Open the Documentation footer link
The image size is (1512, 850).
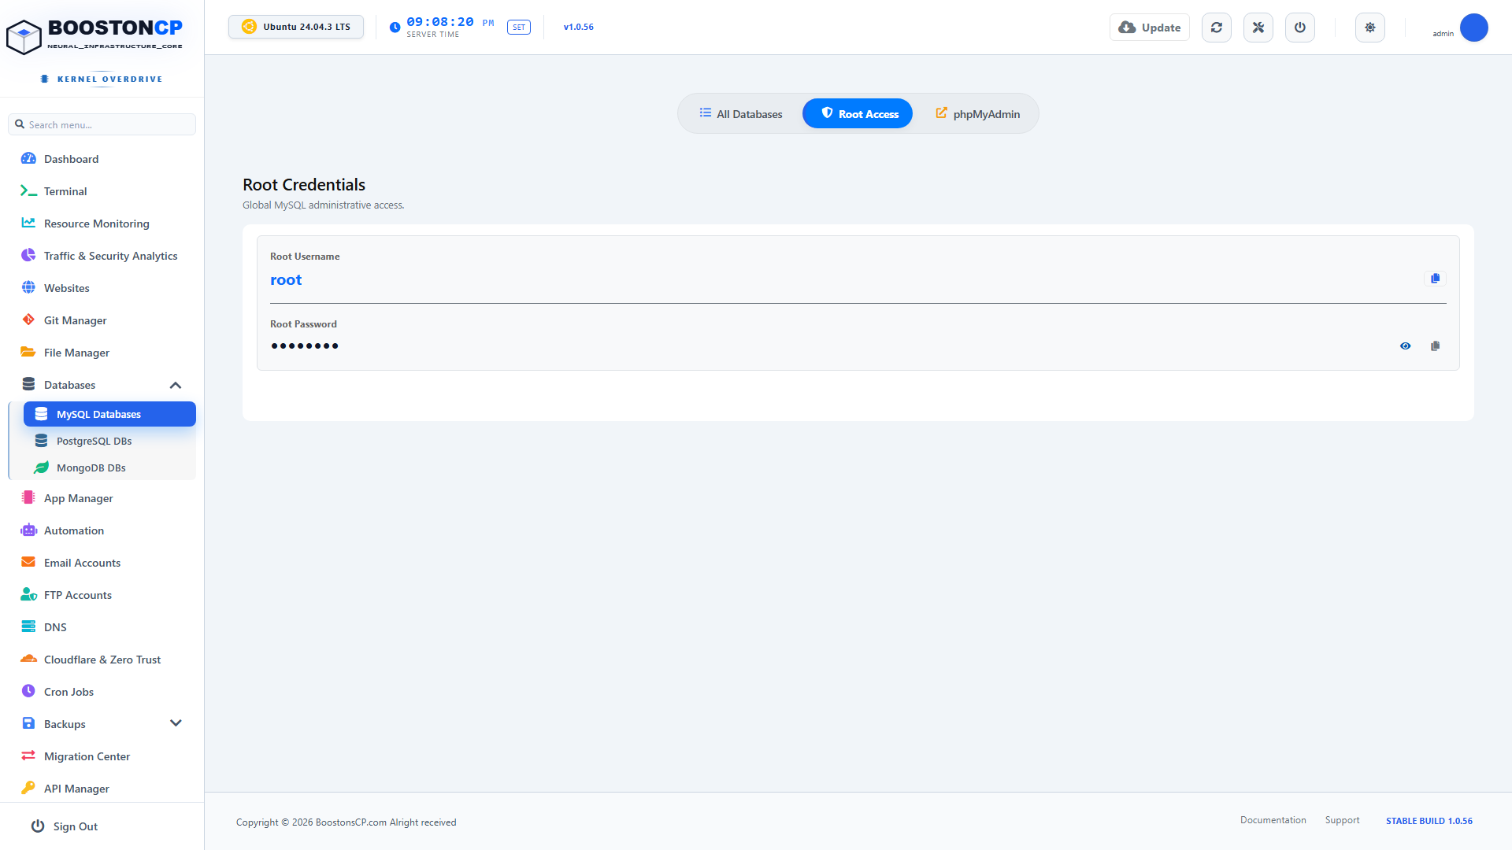click(1273, 820)
